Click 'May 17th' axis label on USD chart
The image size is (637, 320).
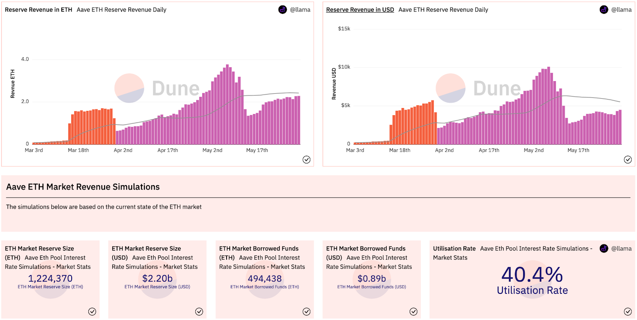point(578,150)
